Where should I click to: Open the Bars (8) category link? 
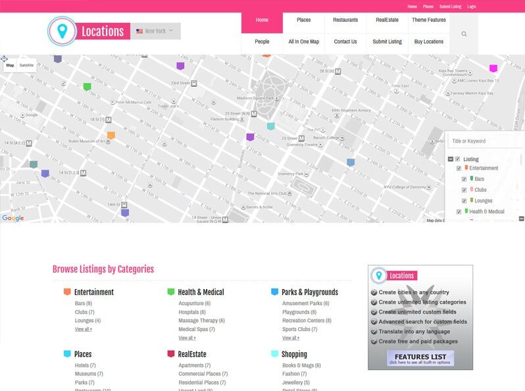84,304
